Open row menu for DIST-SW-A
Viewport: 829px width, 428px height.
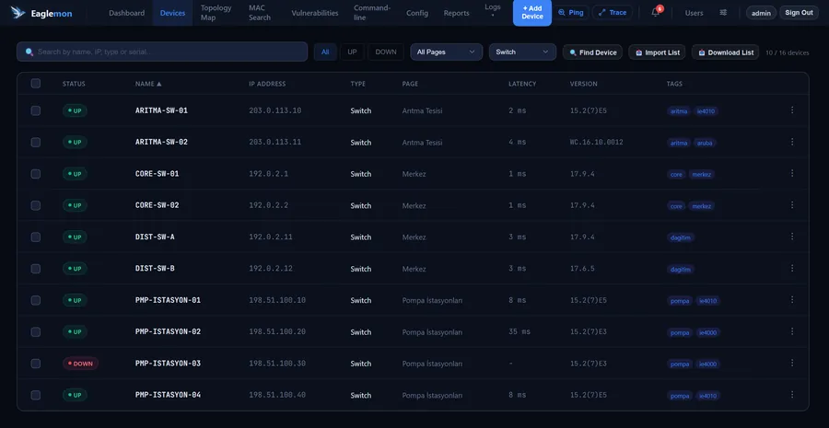[792, 237]
